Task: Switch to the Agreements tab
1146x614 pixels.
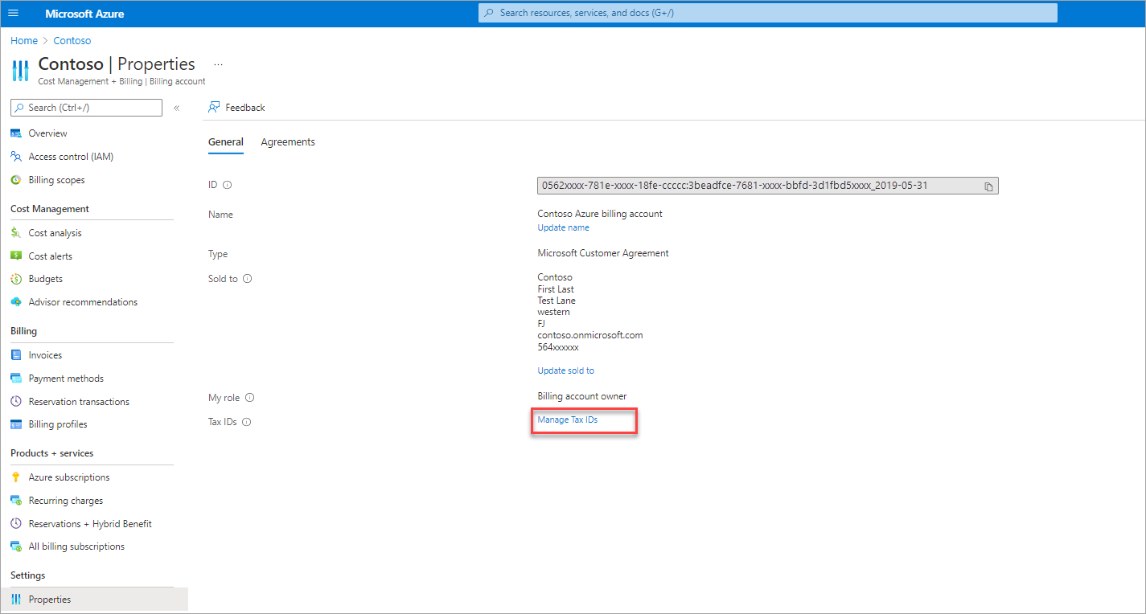Action: point(288,142)
